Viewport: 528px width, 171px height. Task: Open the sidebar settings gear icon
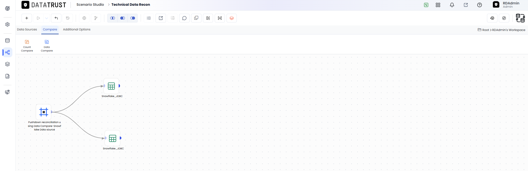click(x=7, y=24)
